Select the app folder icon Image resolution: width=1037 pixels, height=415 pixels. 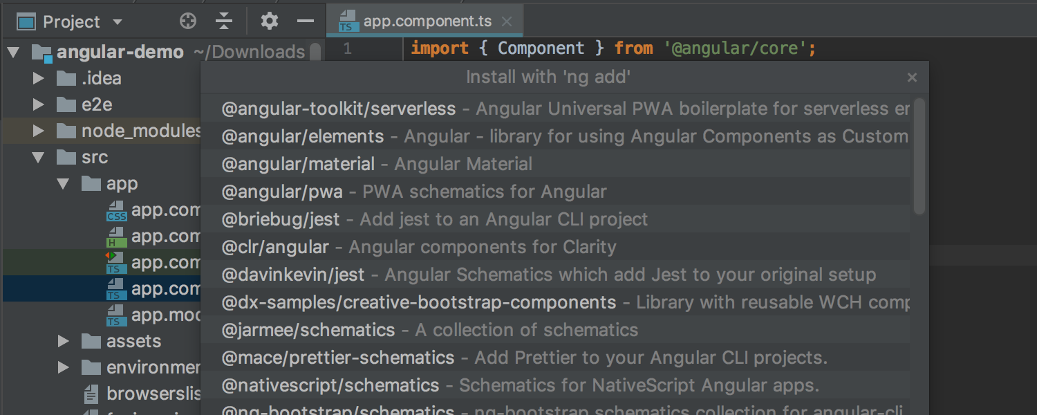91,183
